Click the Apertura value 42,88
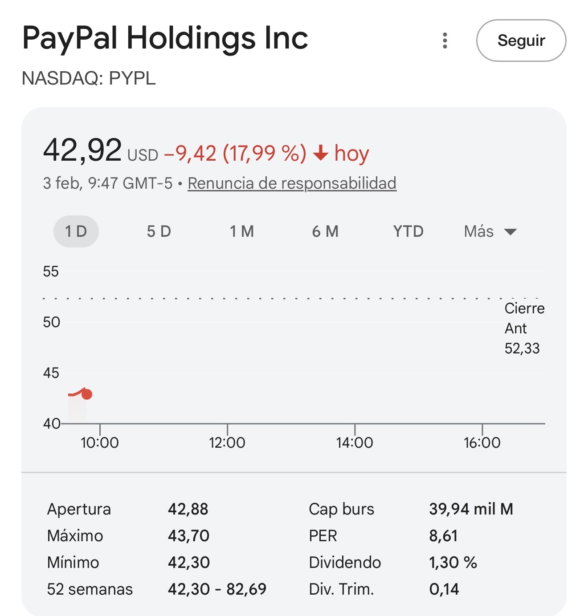This screenshot has height=616, width=588. point(188,509)
